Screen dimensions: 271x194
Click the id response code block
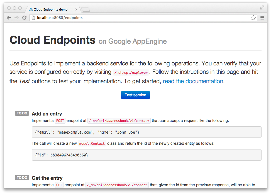coord(147,155)
